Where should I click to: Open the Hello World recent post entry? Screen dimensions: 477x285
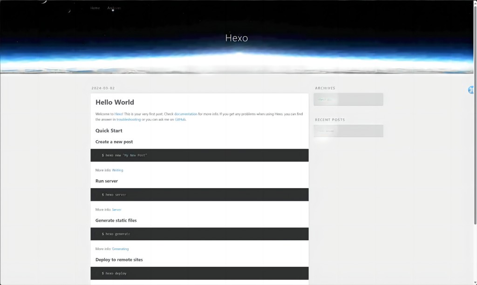pyautogui.click(x=327, y=131)
